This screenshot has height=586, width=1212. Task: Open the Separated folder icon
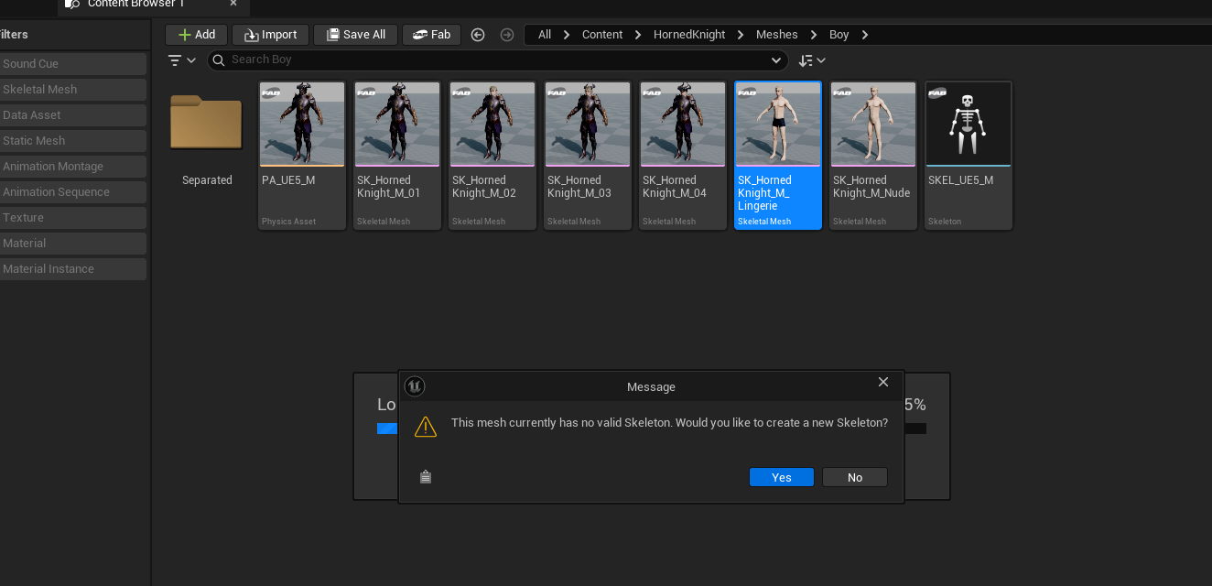(x=206, y=123)
